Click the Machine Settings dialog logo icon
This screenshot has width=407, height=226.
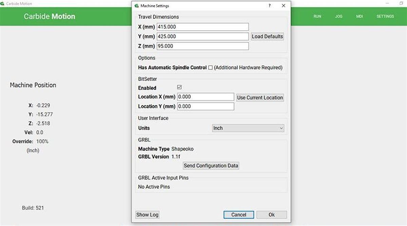click(136, 6)
